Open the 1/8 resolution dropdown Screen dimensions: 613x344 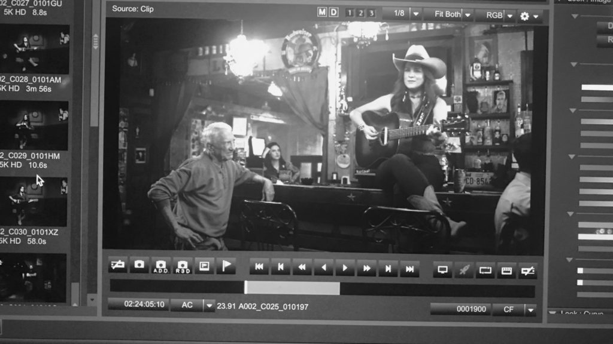(415, 14)
